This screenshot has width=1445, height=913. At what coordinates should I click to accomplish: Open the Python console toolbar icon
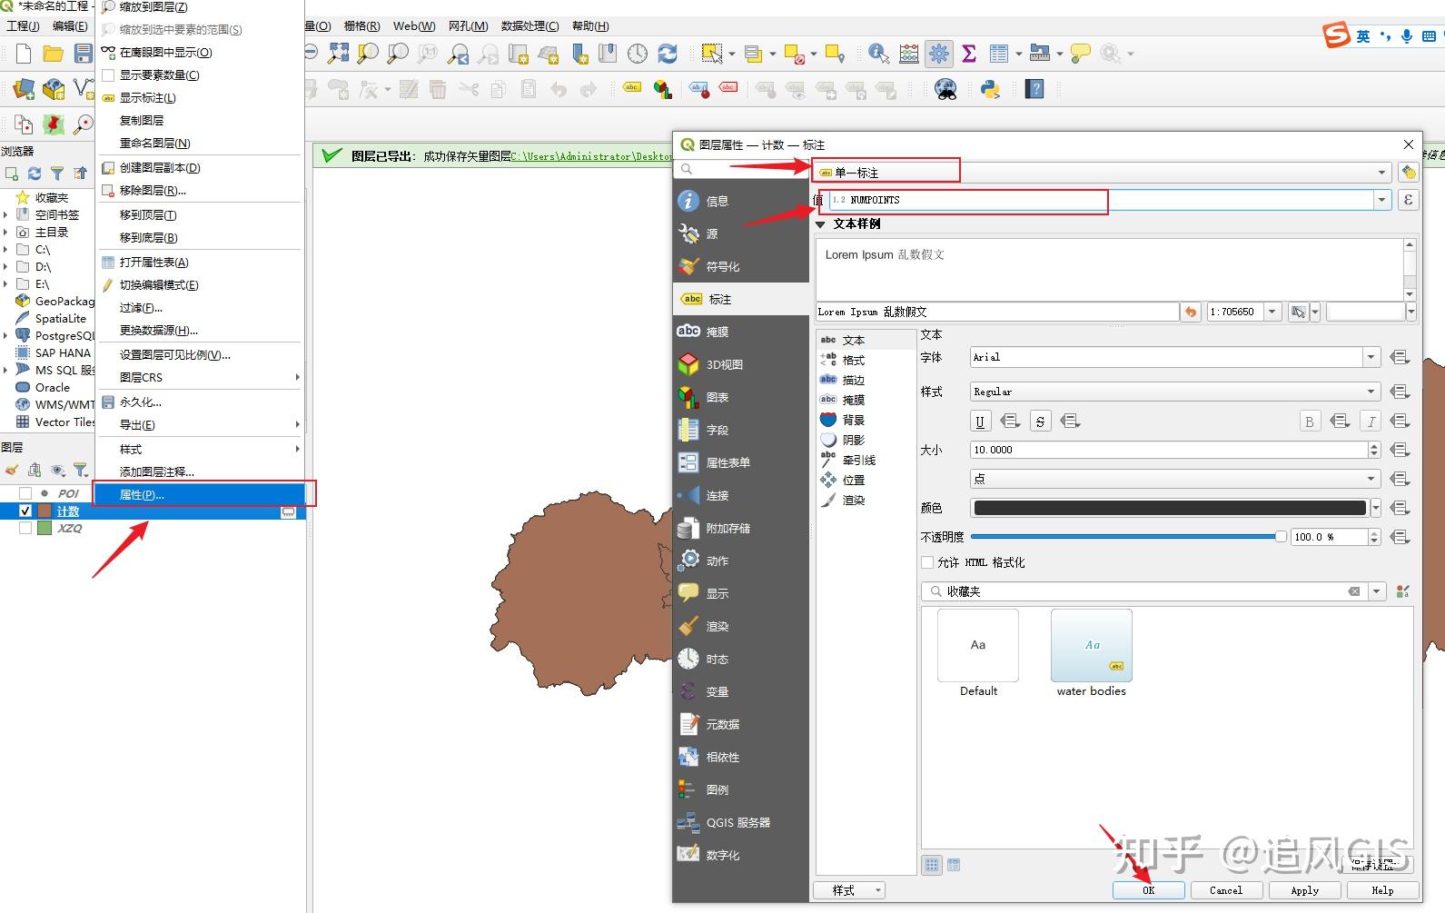click(x=990, y=89)
